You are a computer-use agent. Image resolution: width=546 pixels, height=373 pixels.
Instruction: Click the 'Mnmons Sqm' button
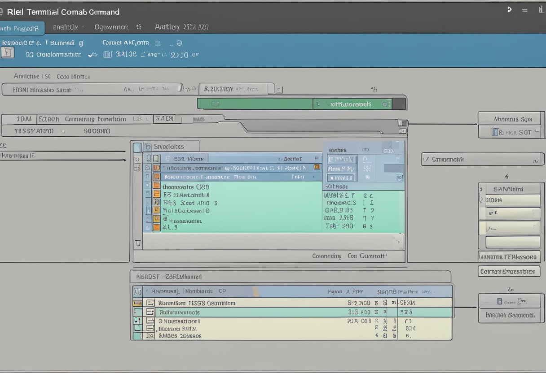509,119
